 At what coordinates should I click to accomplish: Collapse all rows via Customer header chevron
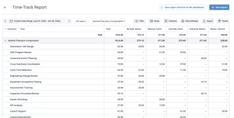point(5,29)
